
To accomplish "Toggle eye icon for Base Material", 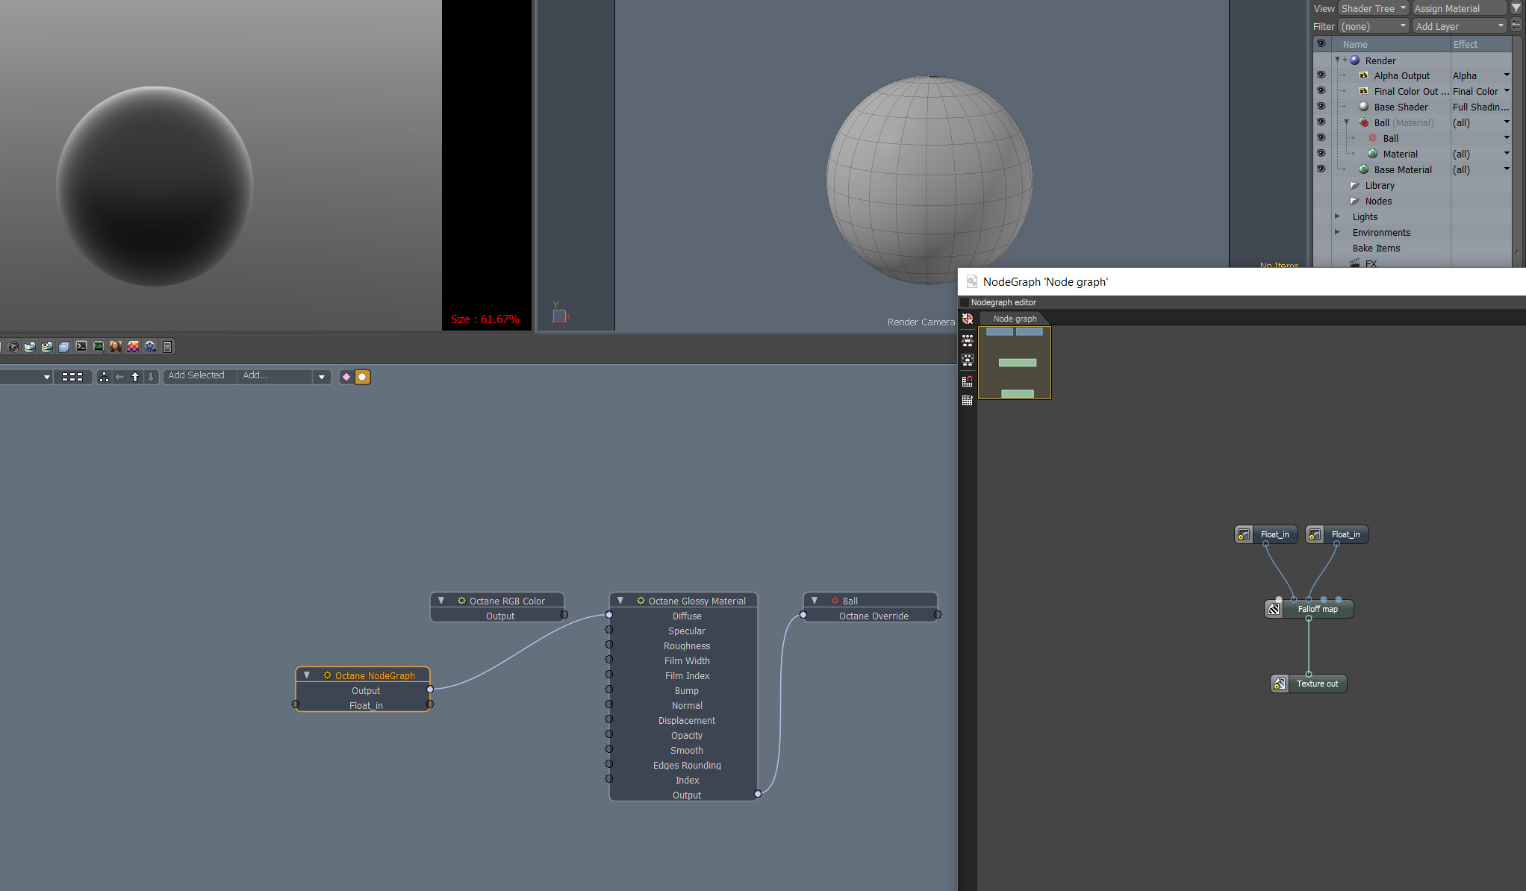I will click(1321, 169).
